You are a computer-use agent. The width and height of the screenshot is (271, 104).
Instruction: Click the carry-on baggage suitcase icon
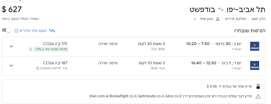click(258, 87)
